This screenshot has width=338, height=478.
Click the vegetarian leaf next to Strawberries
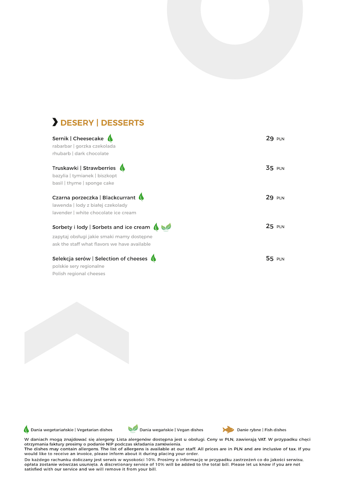click(x=122, y=168)
